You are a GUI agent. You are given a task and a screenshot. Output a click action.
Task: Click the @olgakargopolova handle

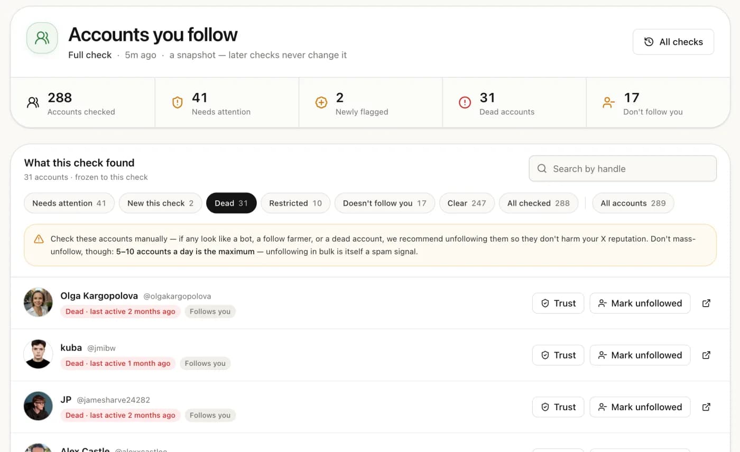point(177,296)
